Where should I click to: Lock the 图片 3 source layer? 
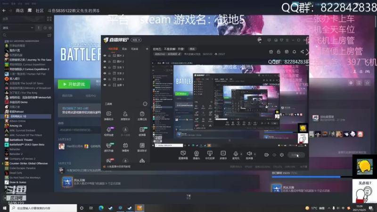[109, 56]
